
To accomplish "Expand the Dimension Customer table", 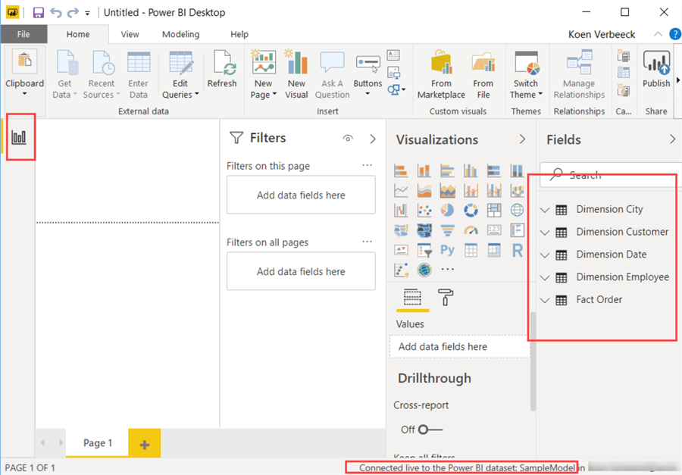I will point(545,233).
